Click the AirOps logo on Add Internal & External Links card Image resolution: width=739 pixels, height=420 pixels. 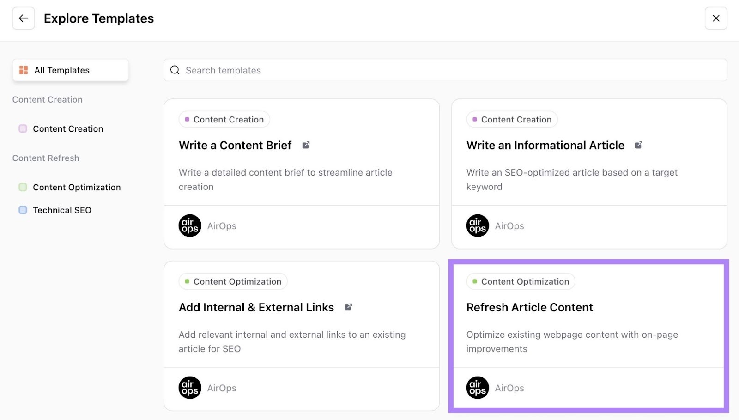point(190,388)
